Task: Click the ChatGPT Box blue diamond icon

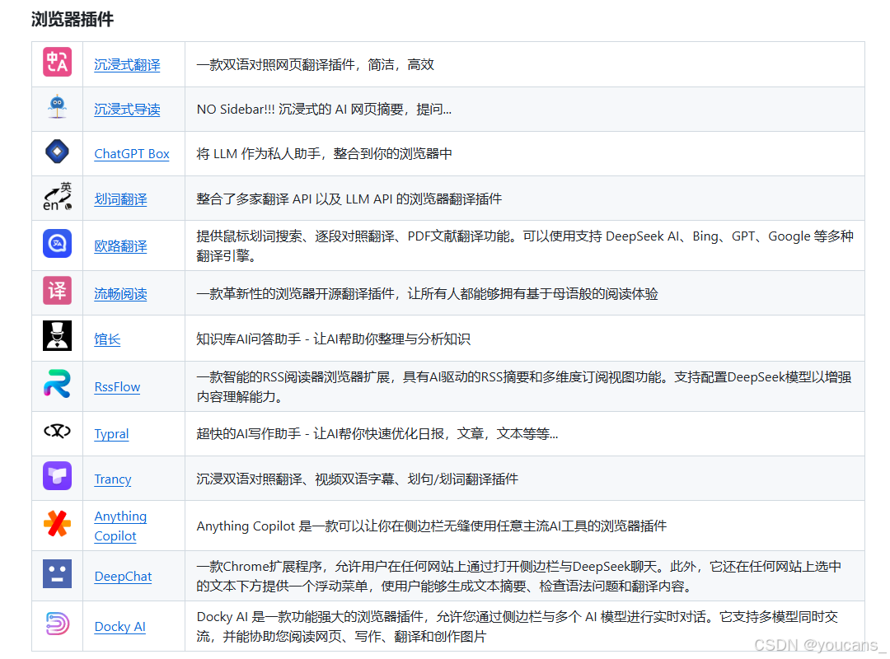Action: [x=57, y=152]
